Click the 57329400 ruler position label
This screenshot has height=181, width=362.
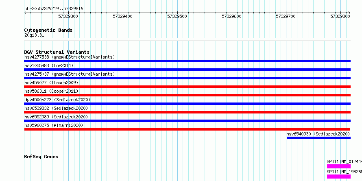coord(122,16)
